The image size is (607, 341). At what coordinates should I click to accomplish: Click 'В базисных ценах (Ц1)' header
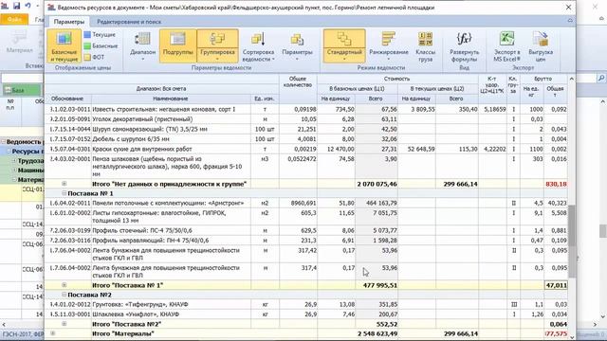click(357, 89)
